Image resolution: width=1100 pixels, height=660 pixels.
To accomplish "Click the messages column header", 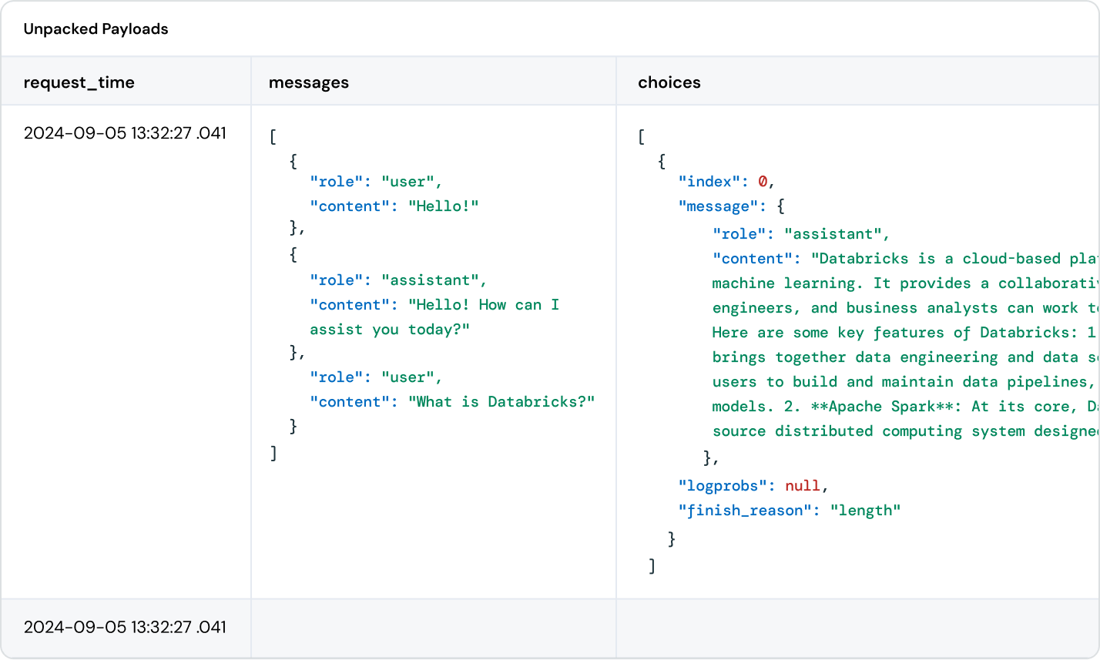I will (308, 82).
